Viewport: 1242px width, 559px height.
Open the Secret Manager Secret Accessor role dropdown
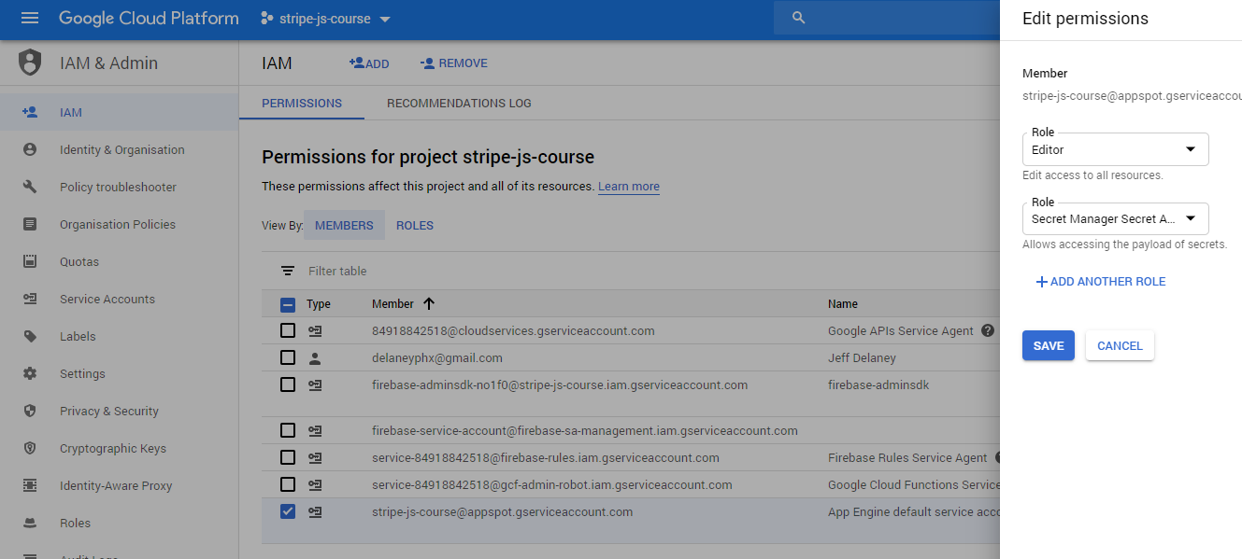(x=1115, y=218)
